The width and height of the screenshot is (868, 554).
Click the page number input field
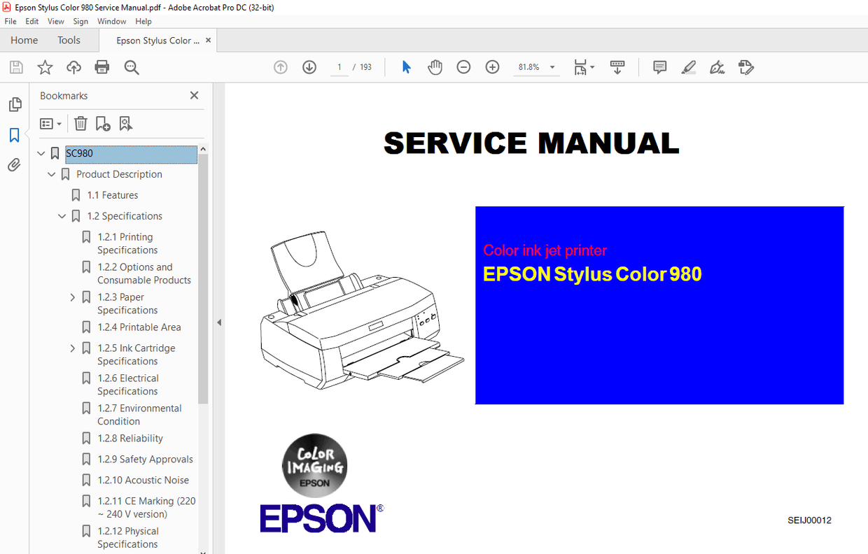pos(339,67)
